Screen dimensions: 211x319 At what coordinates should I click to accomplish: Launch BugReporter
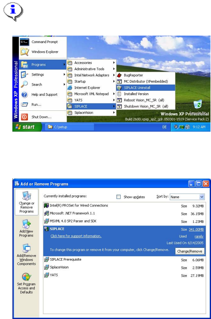pyautogui.click(x=146, y=75)
